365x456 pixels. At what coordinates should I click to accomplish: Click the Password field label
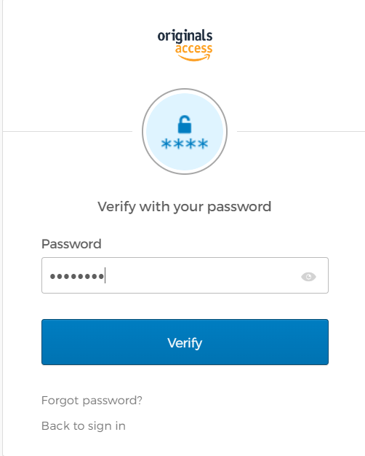pos(71,244)
